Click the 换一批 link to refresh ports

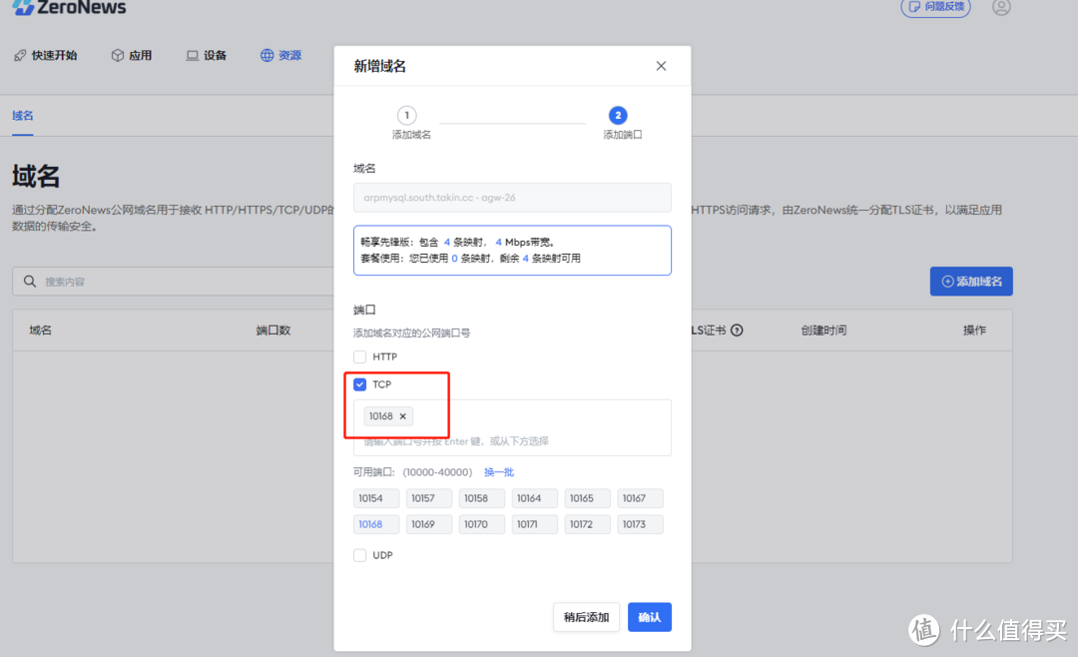pyautogui.click(x=498, y=471)
